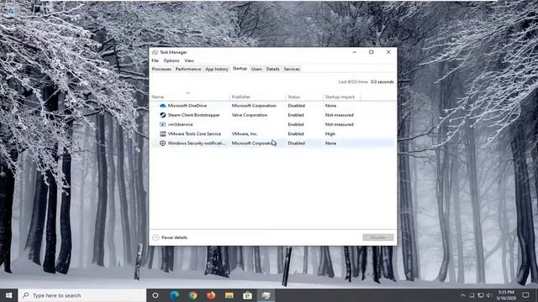
Task: Click the network icon in system tray
Action: point(481,295)
